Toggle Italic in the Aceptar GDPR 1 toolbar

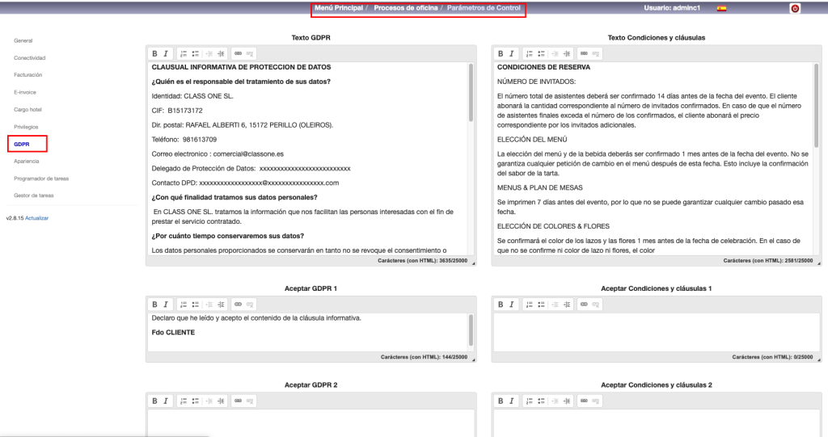[x=165, y=305]
